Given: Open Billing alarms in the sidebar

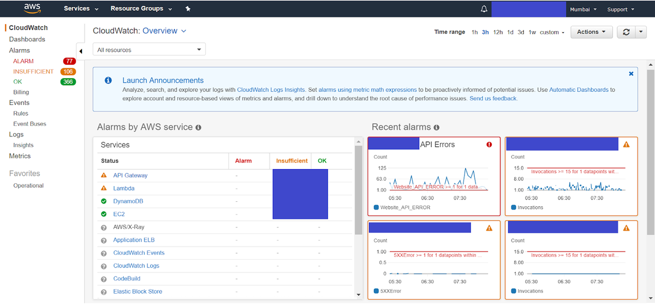Looking at the screenshot, I should pos(21,92).
